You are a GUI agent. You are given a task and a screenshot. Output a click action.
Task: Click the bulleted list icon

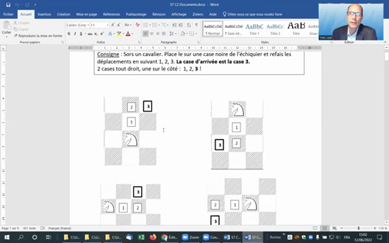[145, 25]
